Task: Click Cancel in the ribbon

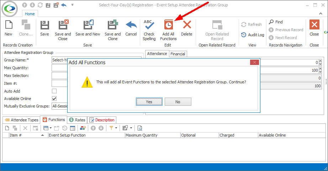Action: pos(131,28)
